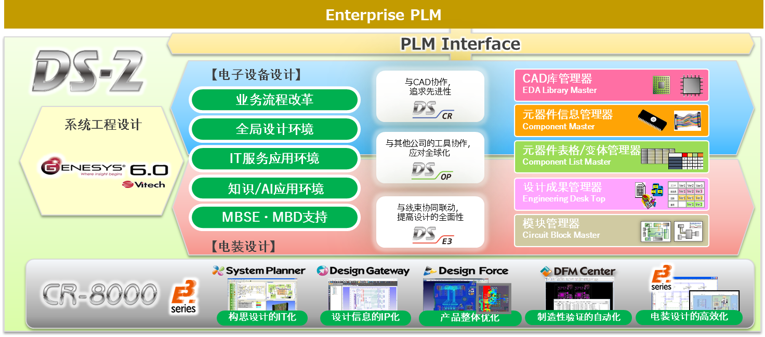
Task: Click the ribbon cable icon in 元器件信息管理器
Action: (x=688, y=120)
